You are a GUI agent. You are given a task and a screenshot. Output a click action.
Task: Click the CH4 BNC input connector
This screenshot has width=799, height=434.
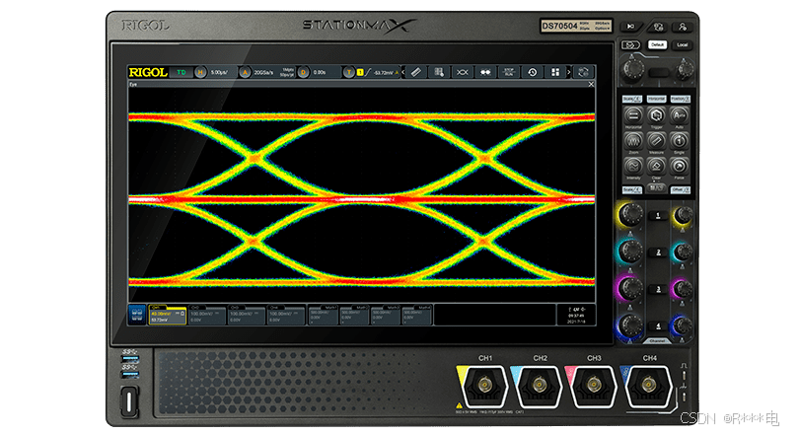[648, 385]
